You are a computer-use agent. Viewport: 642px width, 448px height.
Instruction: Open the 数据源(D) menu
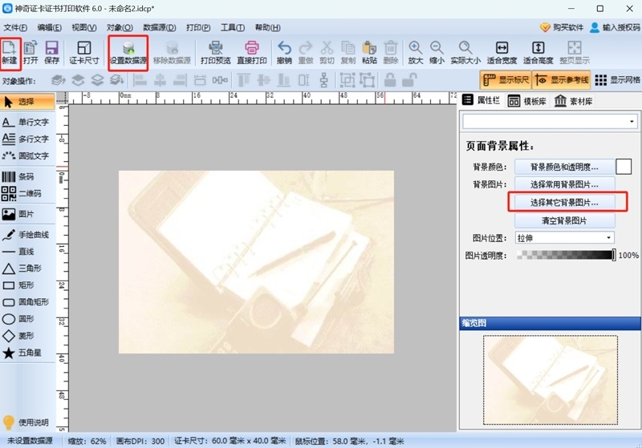(159, 27)
